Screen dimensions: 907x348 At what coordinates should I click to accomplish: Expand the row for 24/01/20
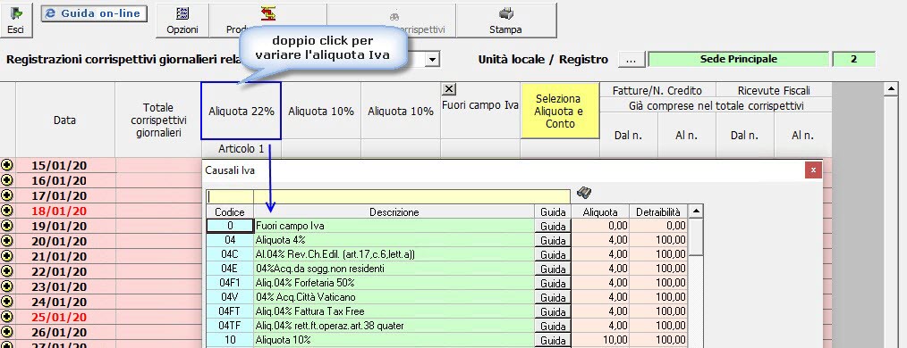(x=7, y=302)
